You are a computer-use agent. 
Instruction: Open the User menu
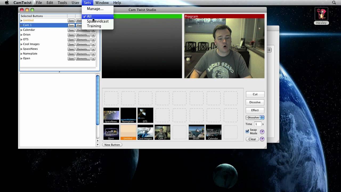(75, 3)
